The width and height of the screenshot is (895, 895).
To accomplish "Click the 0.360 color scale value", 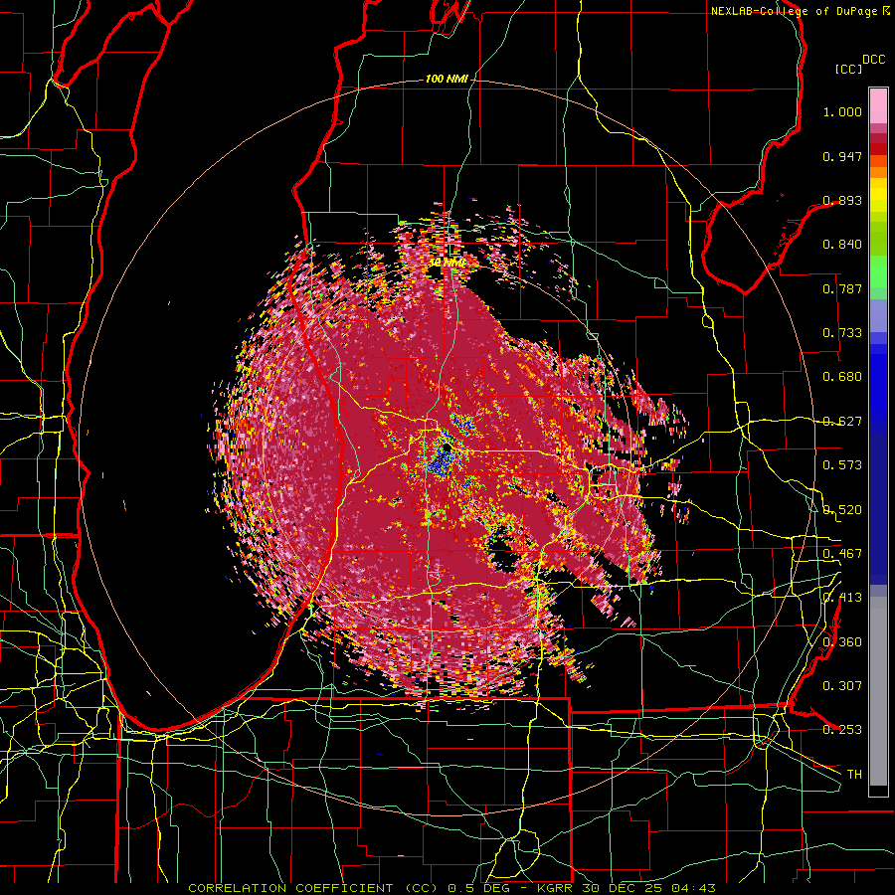I will (x=842, y=642).
